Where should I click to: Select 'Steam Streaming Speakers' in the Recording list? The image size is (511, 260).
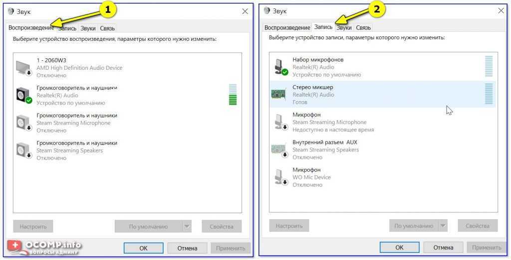pos(325,150)
